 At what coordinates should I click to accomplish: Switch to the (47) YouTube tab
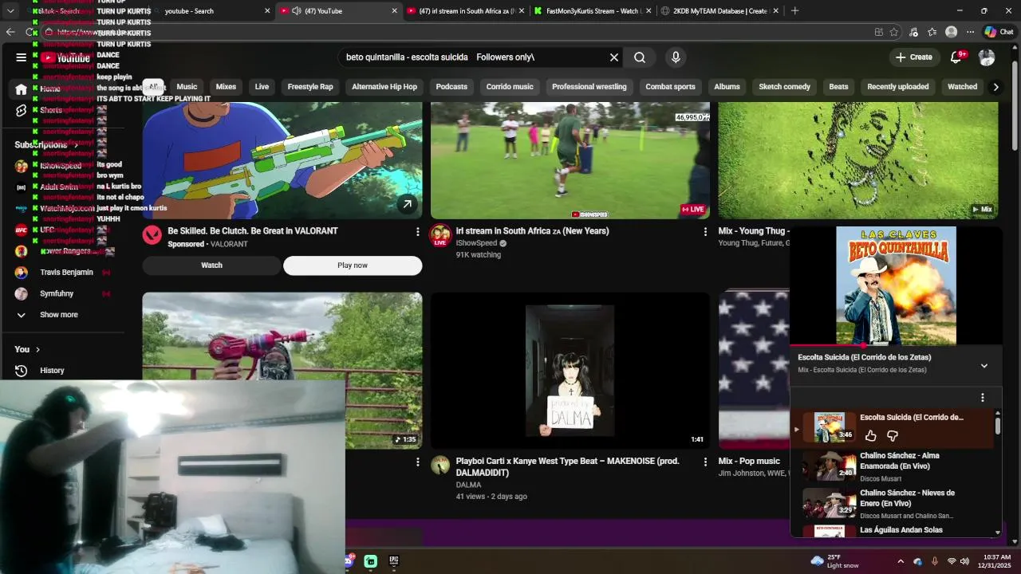pyautogui.click(x=338, y=11)
